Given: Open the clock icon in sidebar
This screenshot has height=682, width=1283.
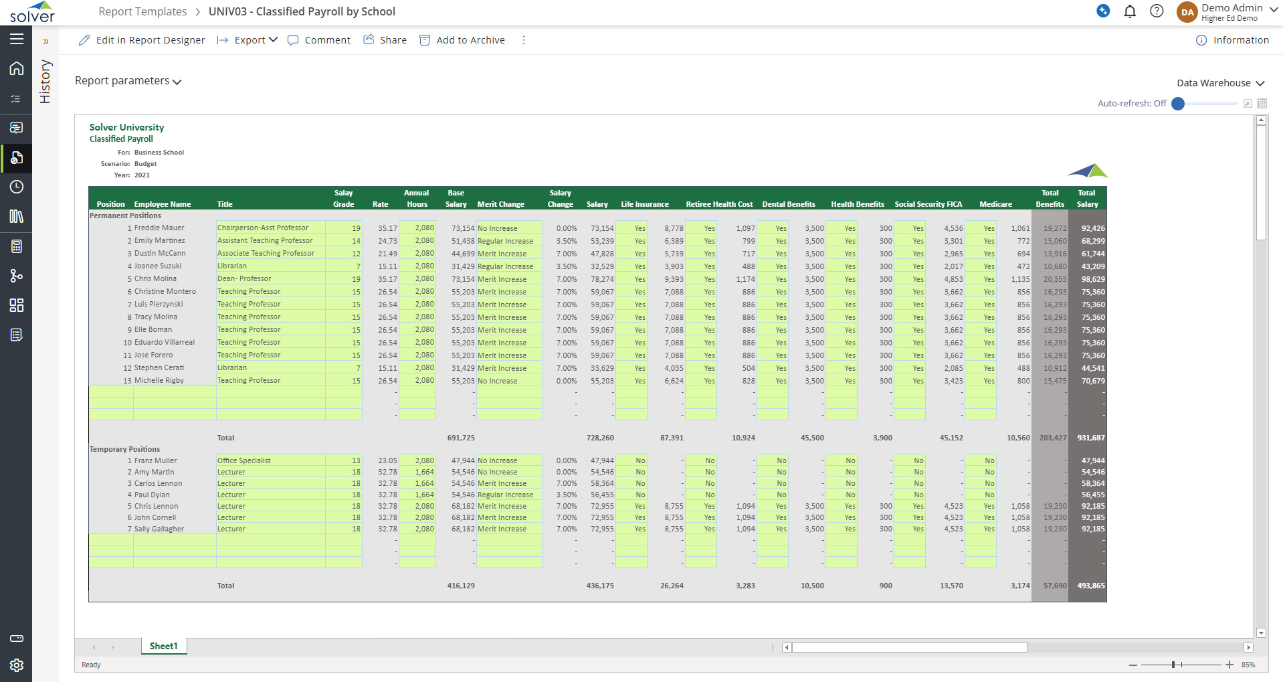Looking at the screenshot, I should 17,187.
